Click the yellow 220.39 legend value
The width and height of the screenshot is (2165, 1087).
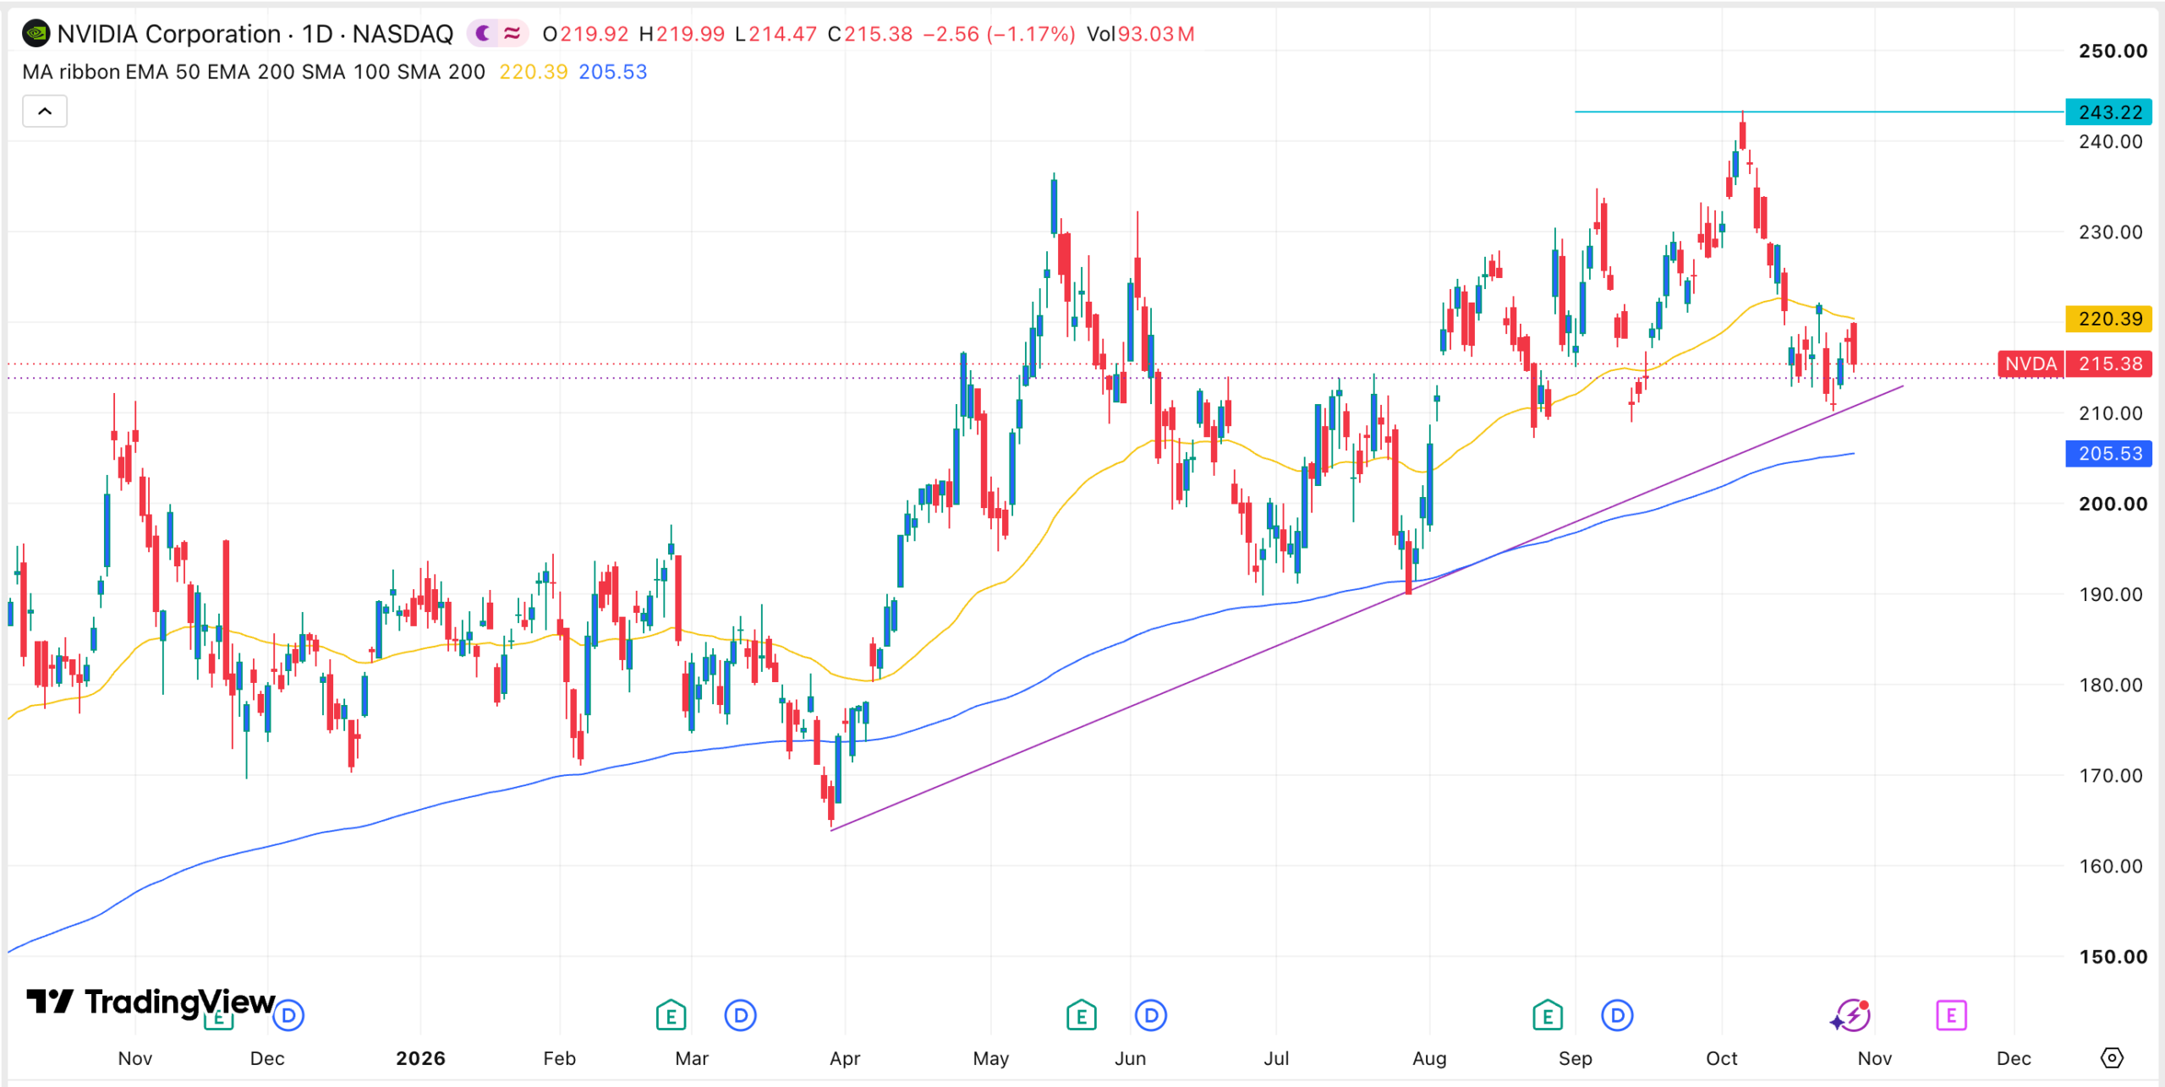pyautogui.click(x=533, y=72)
